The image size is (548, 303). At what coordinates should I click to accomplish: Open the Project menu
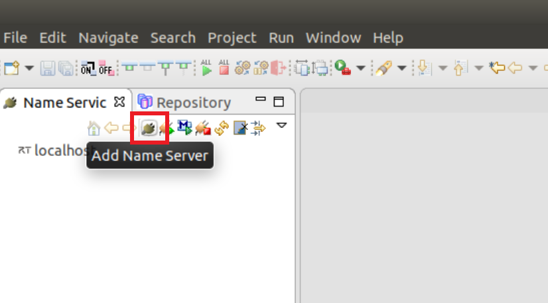[x=232, y=38]
